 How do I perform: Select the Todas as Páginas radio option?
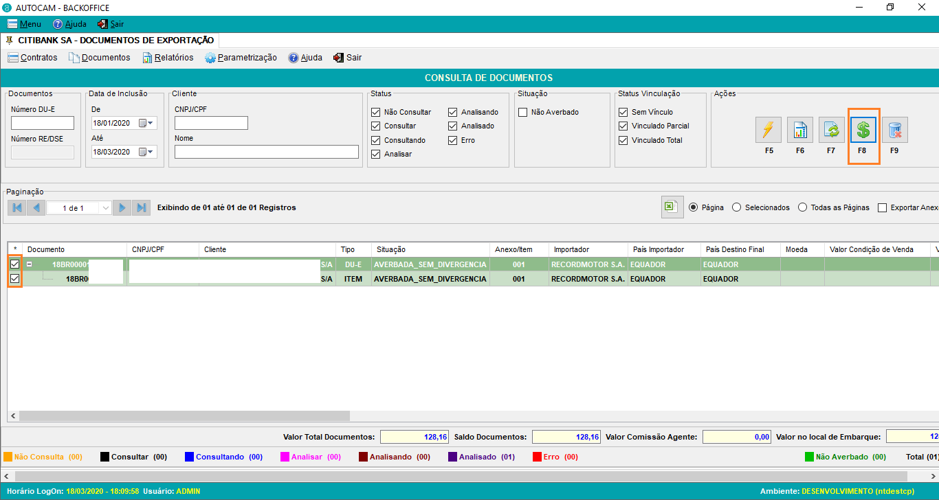click(x=802, y=207)
